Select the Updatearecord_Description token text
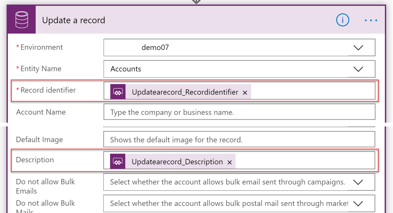 [x=177, y=162]
